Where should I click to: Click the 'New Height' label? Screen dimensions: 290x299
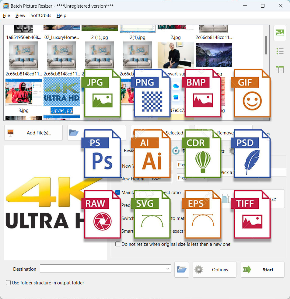click(x=133, y=179)
